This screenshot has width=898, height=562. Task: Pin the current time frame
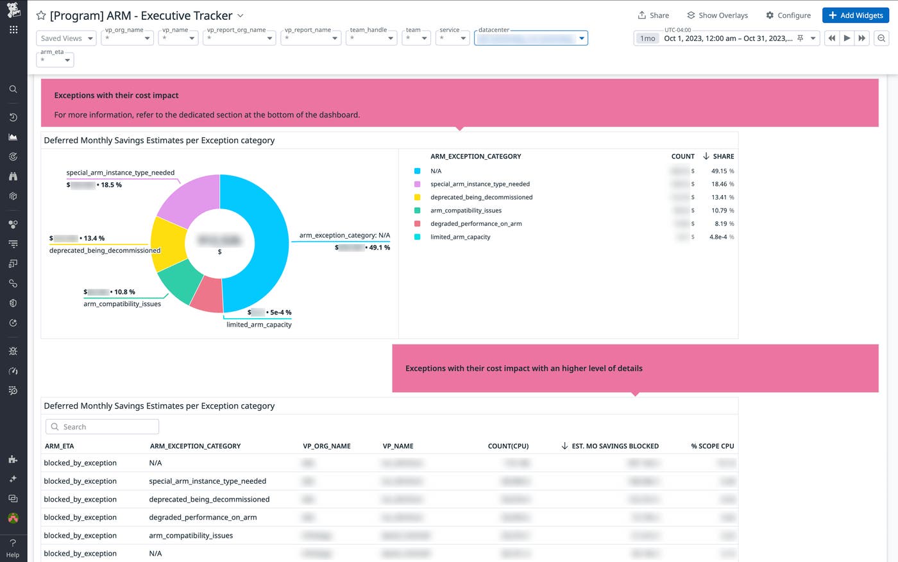[801, 38]
